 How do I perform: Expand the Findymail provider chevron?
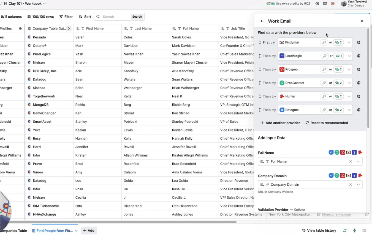pos(349,42)
